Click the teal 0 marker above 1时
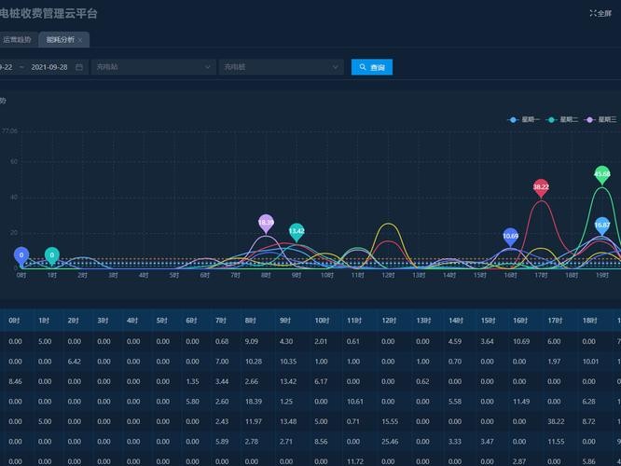The image size is (621, 466). pyautogui.click(x=52, y=256)
